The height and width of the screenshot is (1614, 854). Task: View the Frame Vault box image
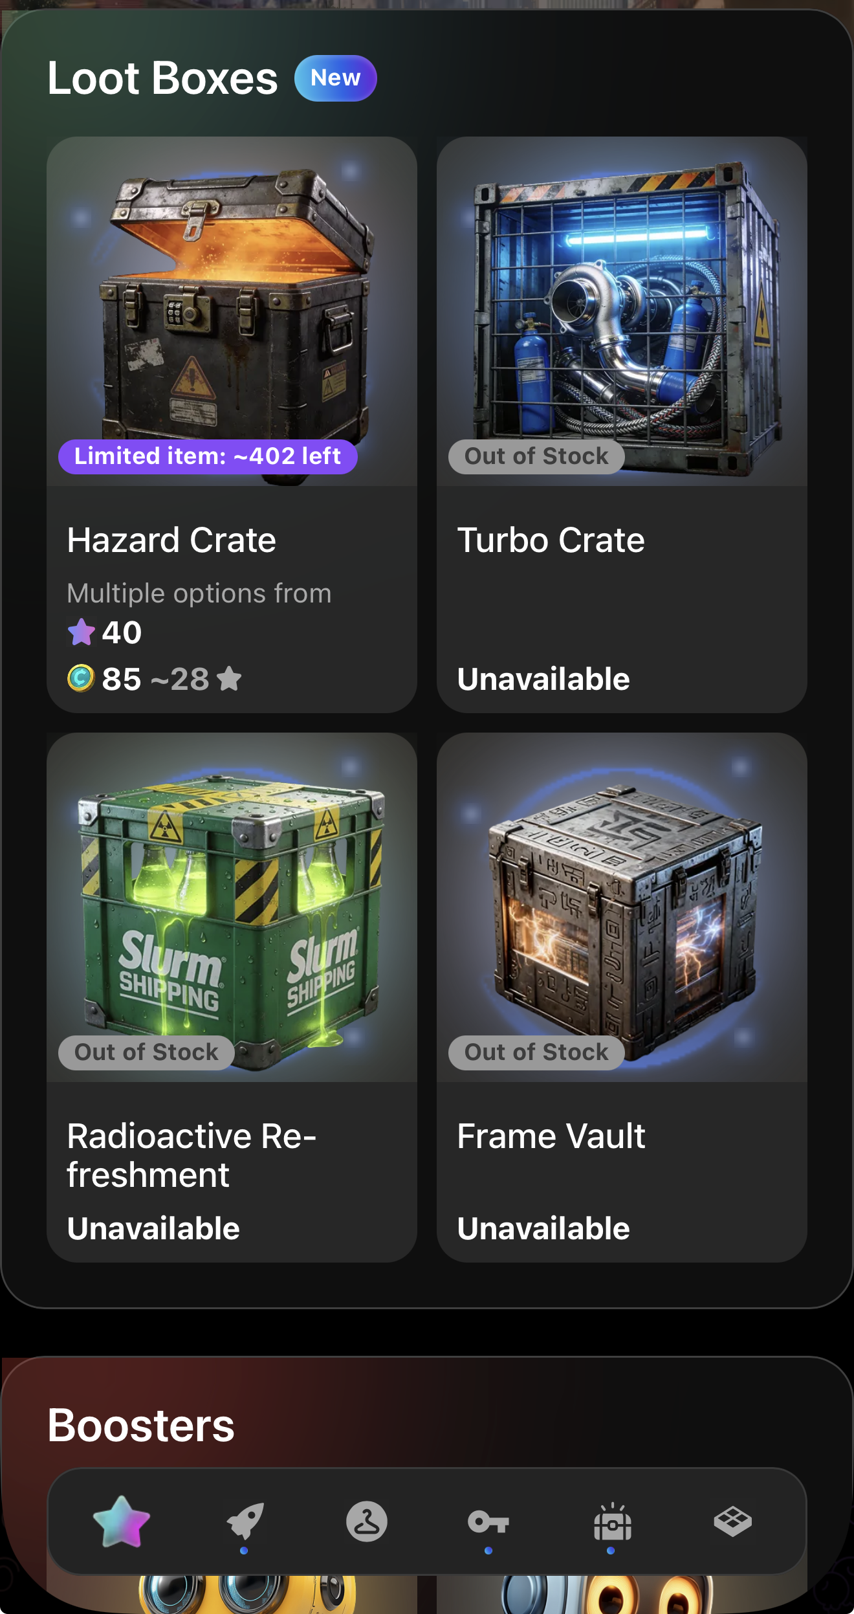[x=622, y=907]
